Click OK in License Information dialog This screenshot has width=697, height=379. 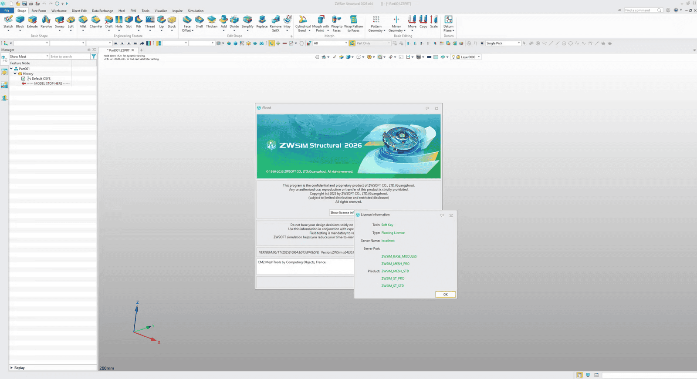pyautogui.click(x=445, y=295)
